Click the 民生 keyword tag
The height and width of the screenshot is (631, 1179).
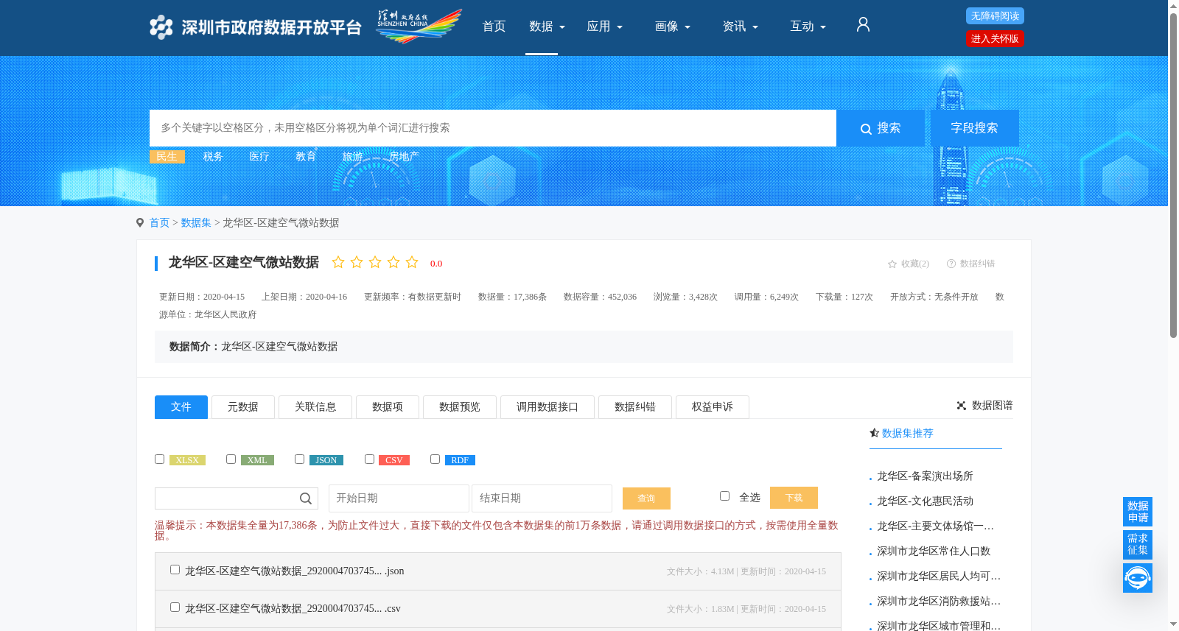167,156
